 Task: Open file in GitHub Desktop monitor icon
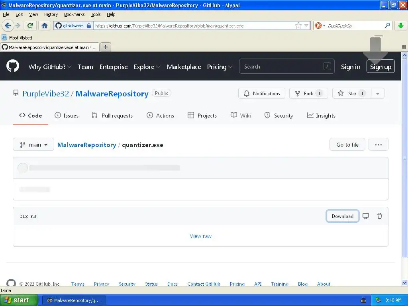(x=366, y=216)
